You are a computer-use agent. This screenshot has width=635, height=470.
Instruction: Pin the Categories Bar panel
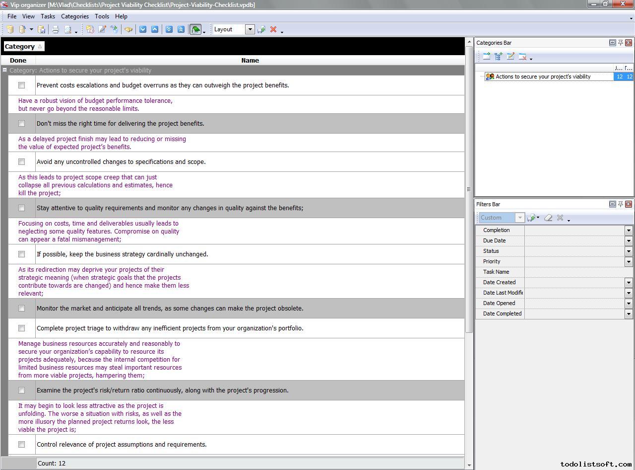click(x=620, y=43)
